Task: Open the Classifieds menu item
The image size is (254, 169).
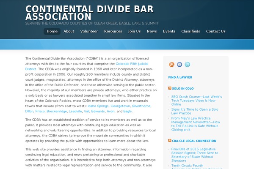Action: coord(190,31)
